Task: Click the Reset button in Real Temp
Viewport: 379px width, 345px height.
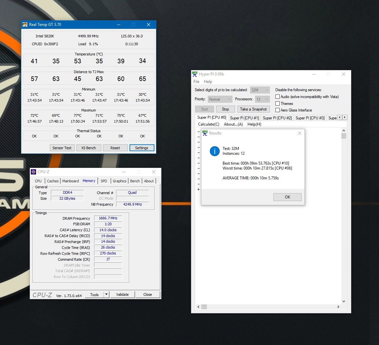Action: pos(115,148)
